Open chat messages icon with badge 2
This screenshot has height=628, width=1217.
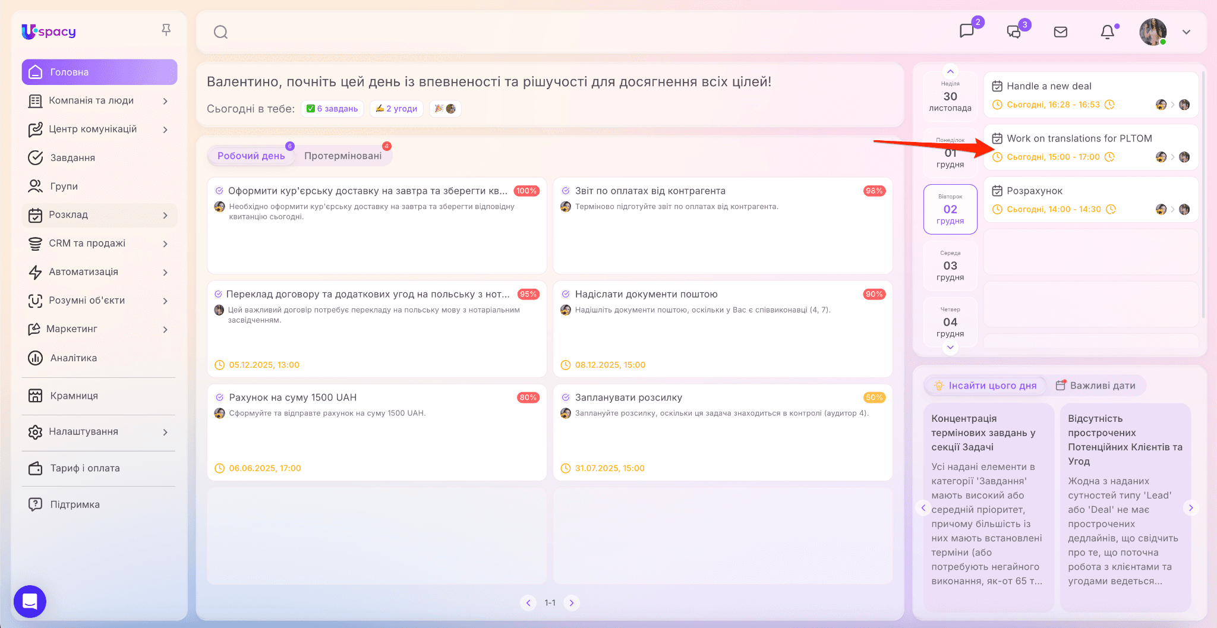coord(967,31)
